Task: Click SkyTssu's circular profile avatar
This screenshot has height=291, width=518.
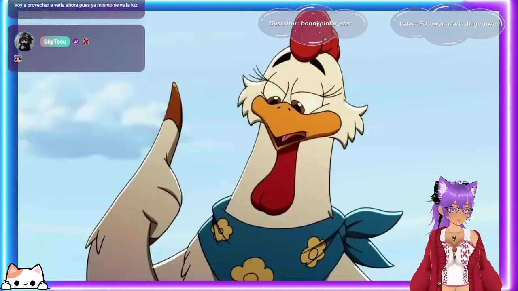Action: [x=24, y=42]
